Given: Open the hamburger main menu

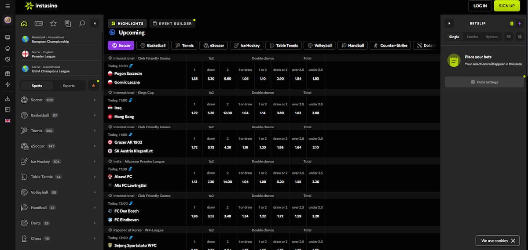Looking at the screenshot, I should pos(7,6).
